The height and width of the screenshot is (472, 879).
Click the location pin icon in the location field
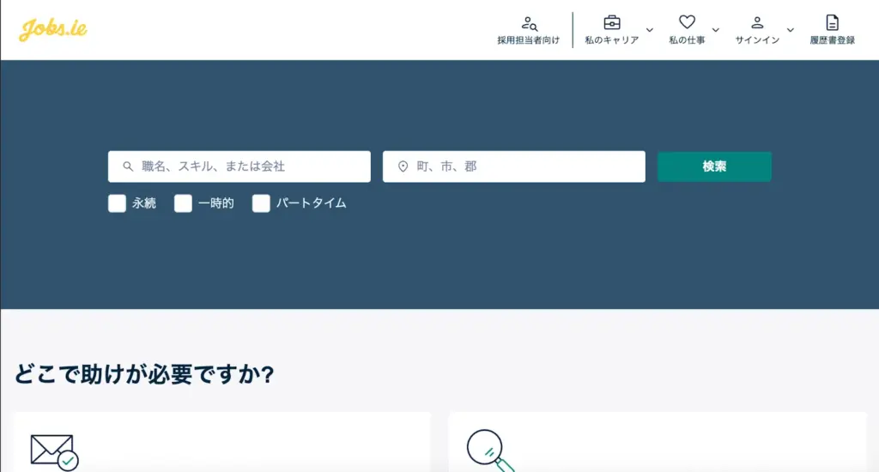point(403,166)
